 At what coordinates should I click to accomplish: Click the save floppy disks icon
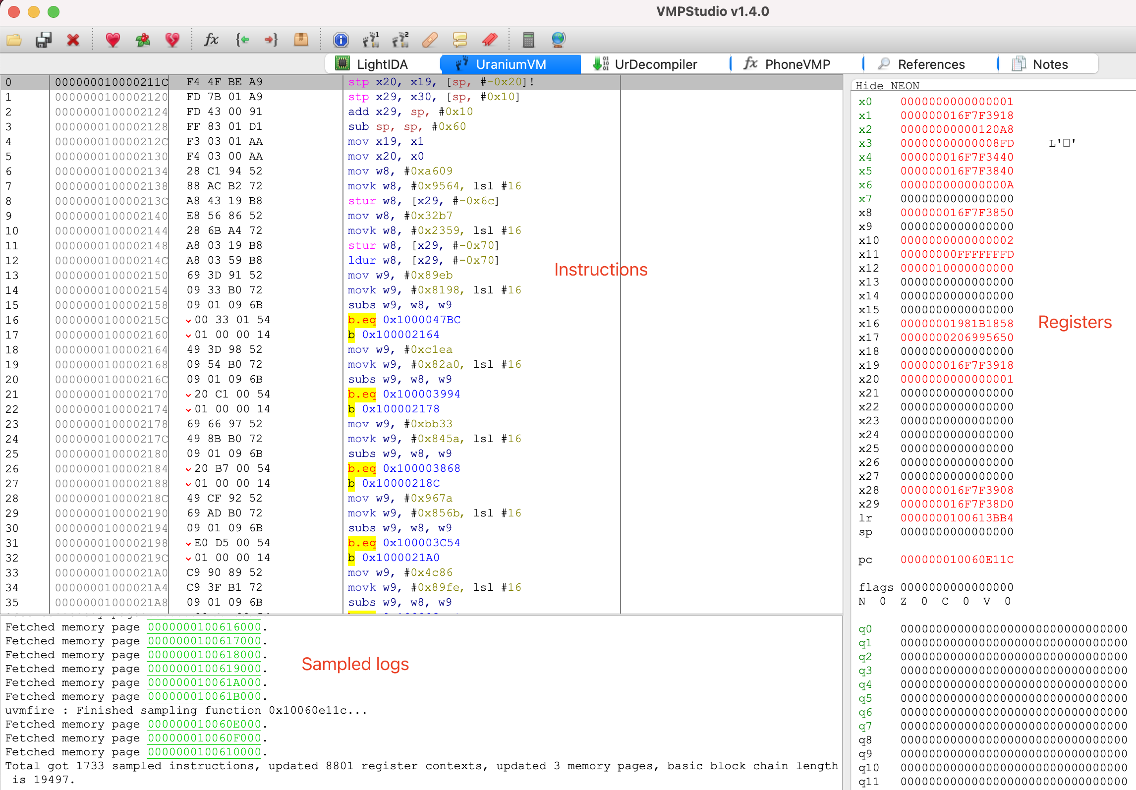[44, 39]
